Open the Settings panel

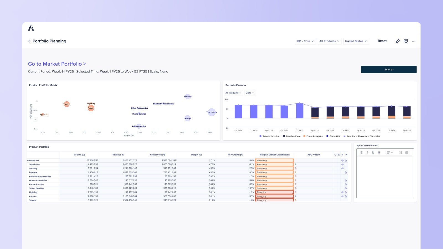point(389,69)
